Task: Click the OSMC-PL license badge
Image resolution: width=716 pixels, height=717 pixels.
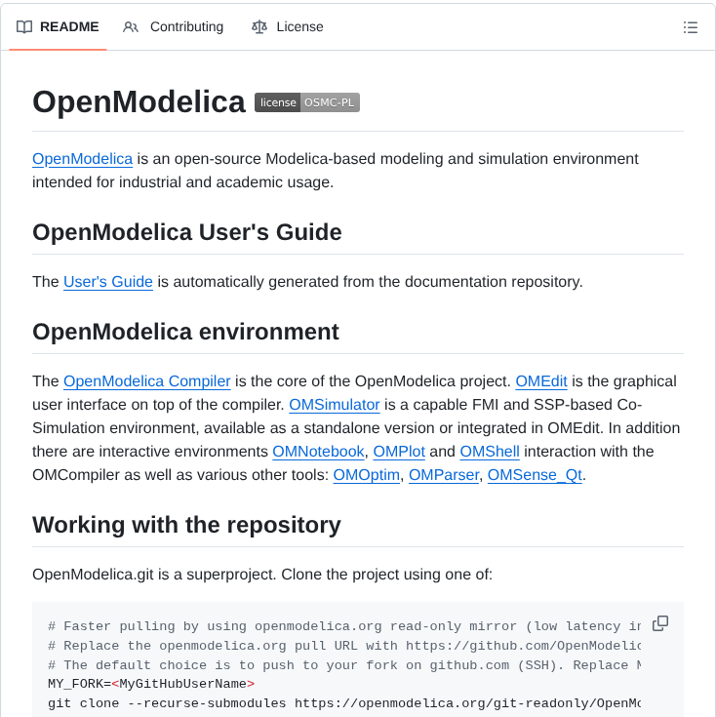Action: 307,102
